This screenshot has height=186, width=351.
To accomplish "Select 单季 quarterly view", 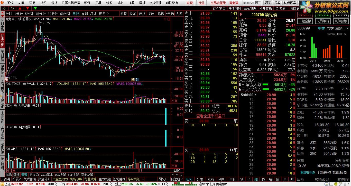I will (321, 28).
